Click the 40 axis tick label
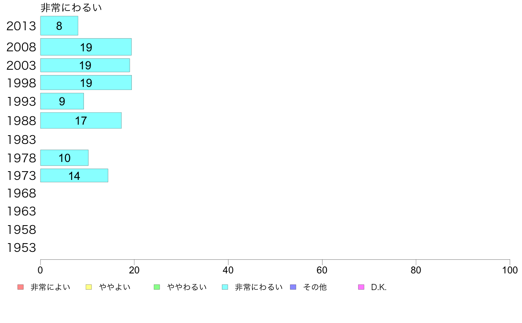 tap(228, 270)
